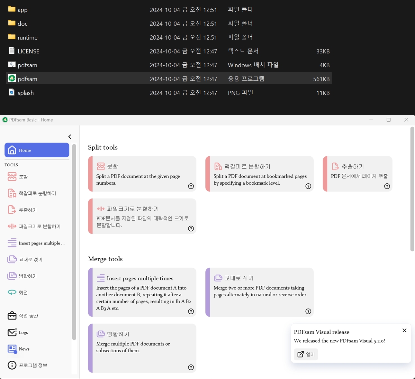Select the pdfsam Windows batch file
Screen dimensions: 415x379
click(x=169, y=65)
